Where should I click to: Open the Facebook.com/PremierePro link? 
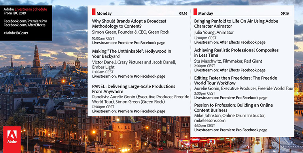click(x=25, y=21)
